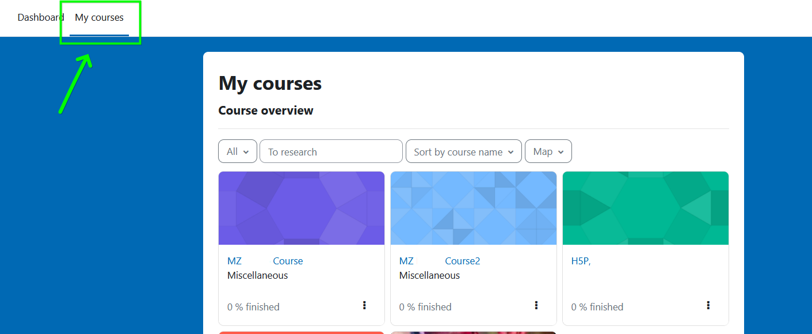This screenshot has height=334, width=812.
Task: Click the 'To research' search field
Action: point(331,151)
